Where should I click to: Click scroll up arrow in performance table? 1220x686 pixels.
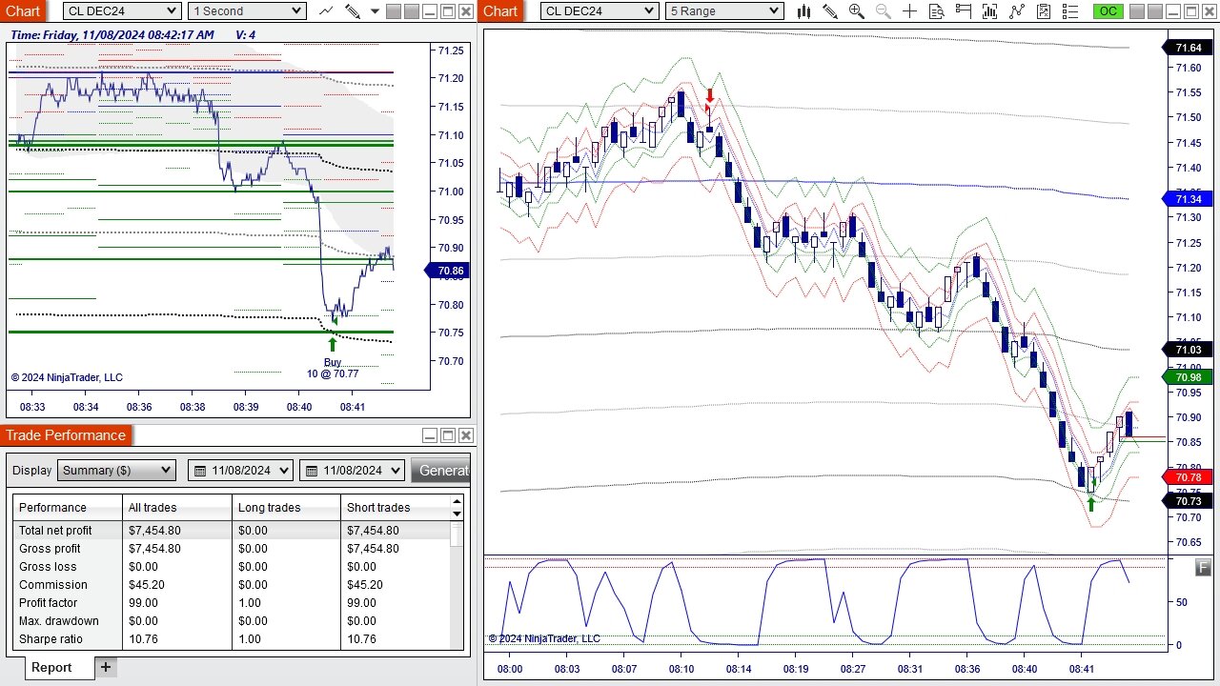[457, 501]
